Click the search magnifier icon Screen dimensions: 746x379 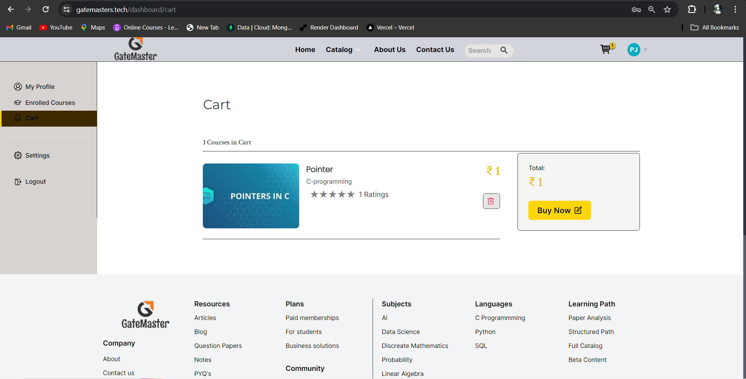[504, 50]
